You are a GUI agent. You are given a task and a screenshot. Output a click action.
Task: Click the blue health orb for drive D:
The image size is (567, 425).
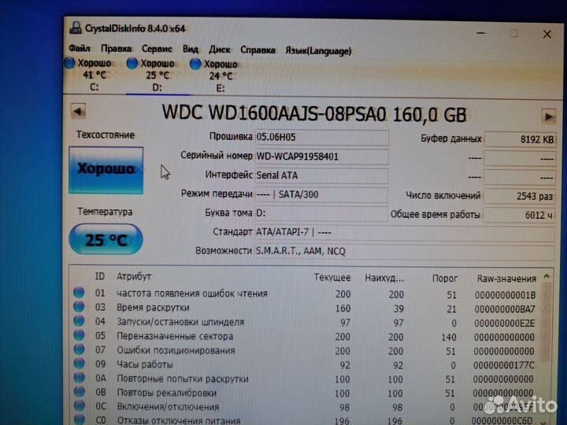tap(132, 63)
